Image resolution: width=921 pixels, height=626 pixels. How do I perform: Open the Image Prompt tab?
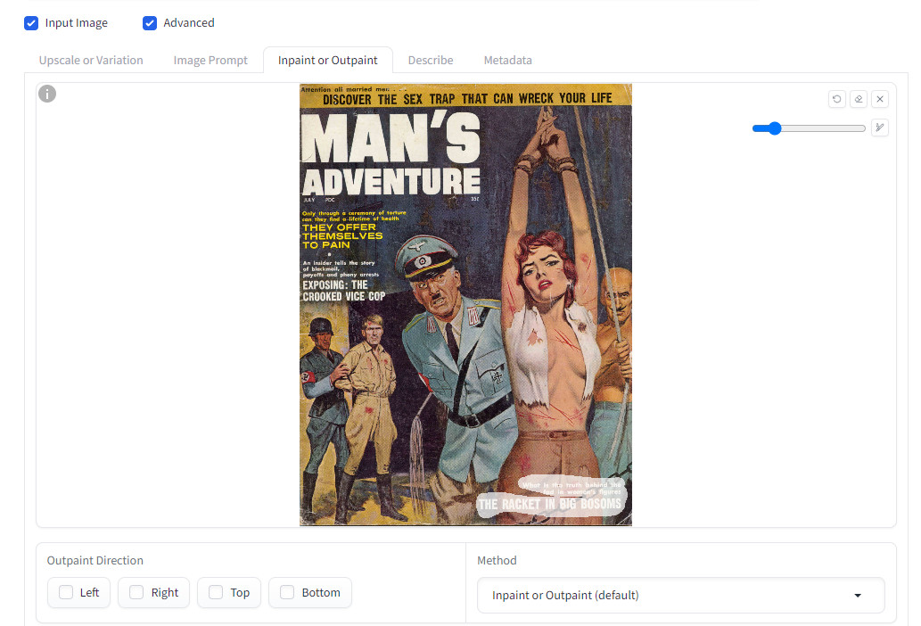(x=210, y=60)
